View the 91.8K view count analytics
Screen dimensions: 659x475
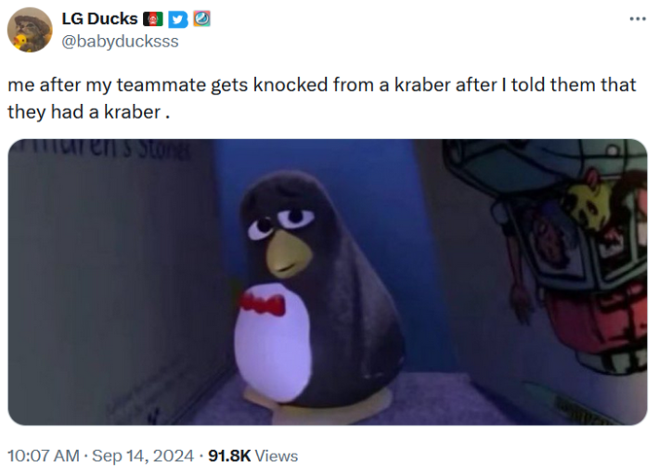point(229,456)
